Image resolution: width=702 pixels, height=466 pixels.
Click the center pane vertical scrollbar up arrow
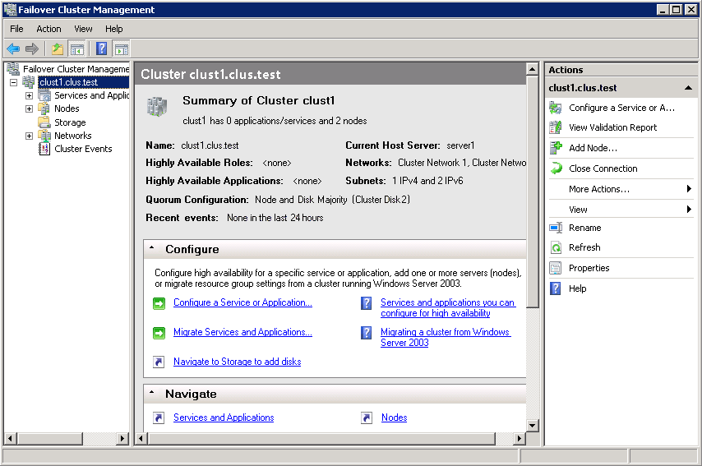[x=533, y=69]
